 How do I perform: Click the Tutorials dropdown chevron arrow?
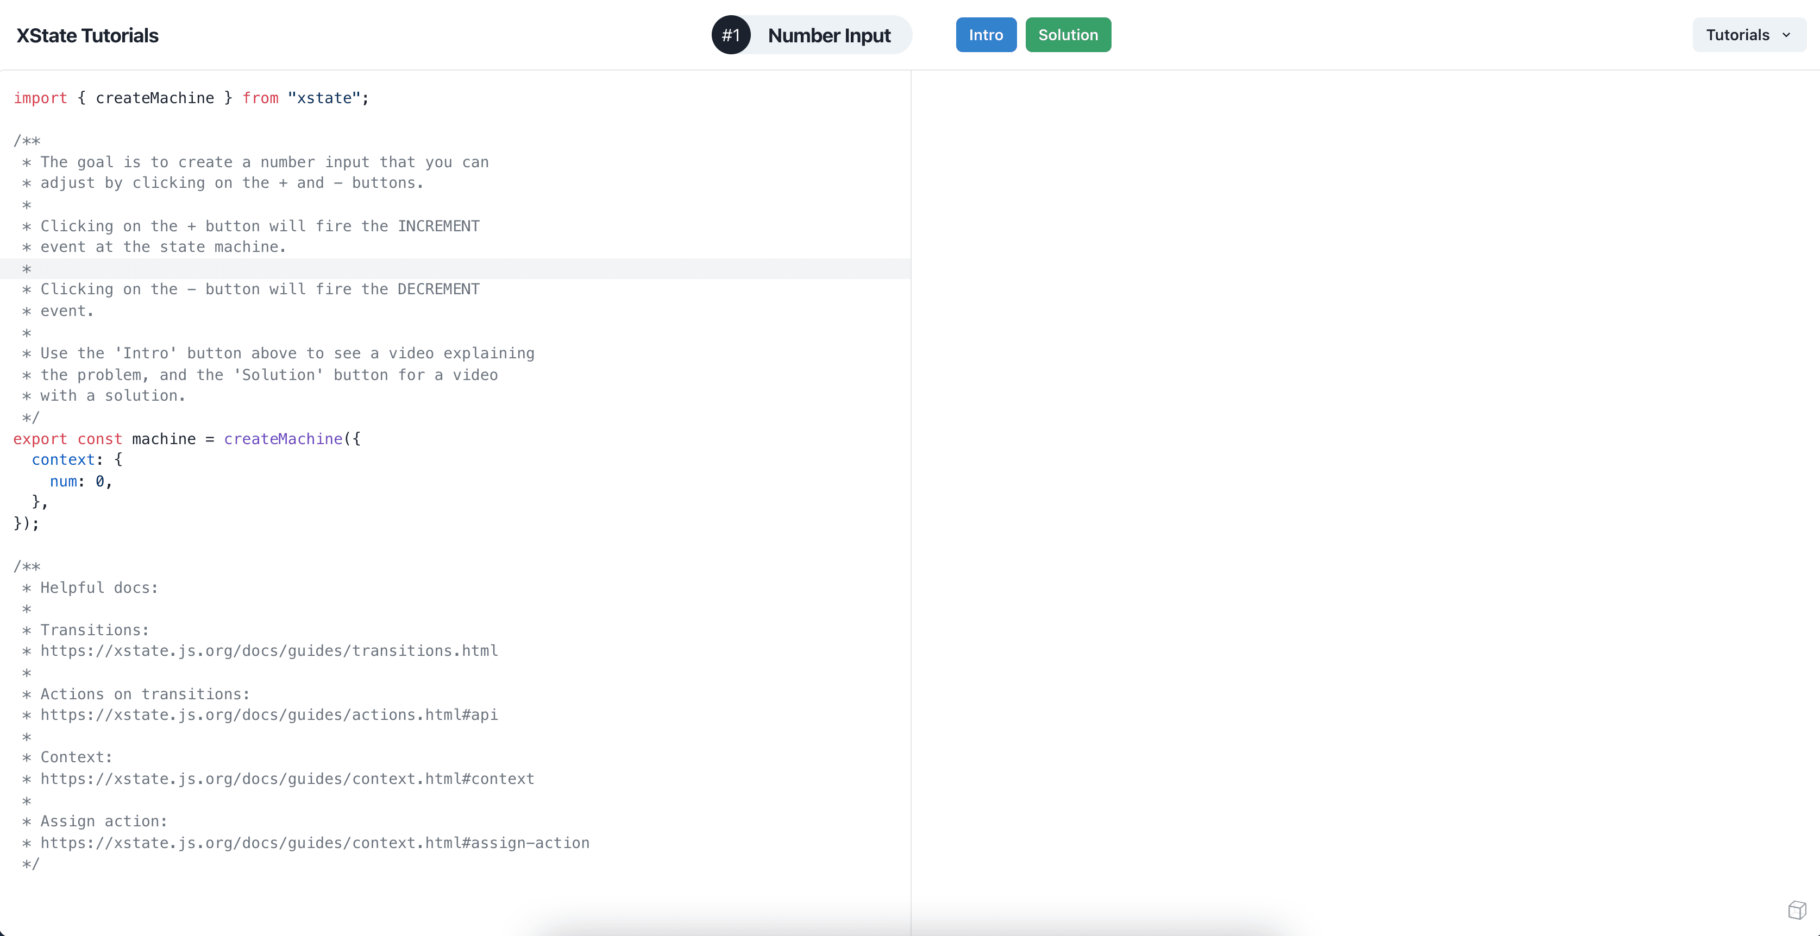(x=1786, y=35)
